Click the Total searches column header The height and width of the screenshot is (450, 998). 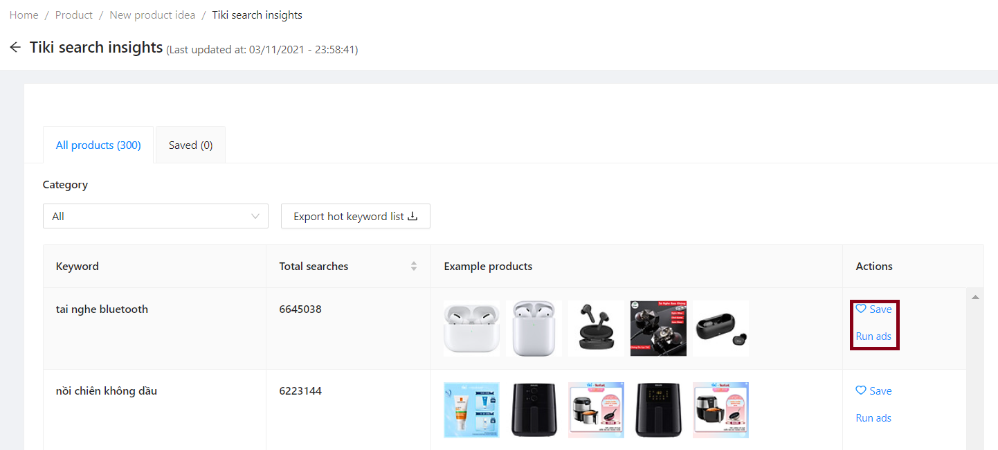[x=314, y=266]
